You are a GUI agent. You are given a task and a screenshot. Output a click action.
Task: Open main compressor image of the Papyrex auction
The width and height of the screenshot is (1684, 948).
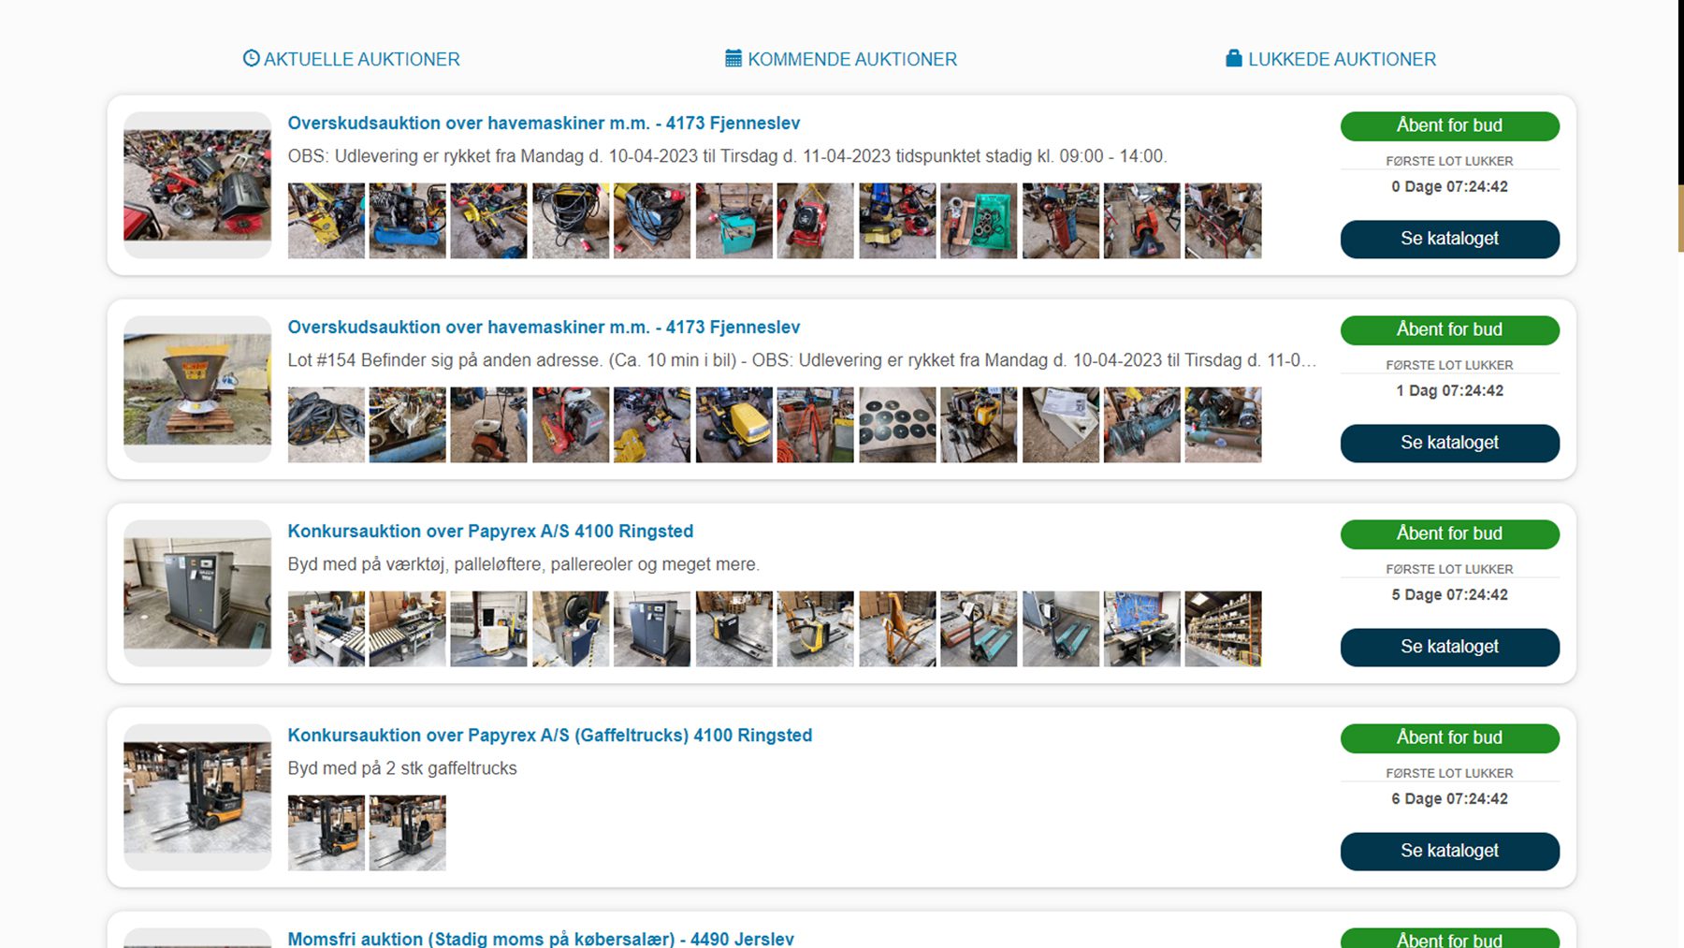[197, 593]
